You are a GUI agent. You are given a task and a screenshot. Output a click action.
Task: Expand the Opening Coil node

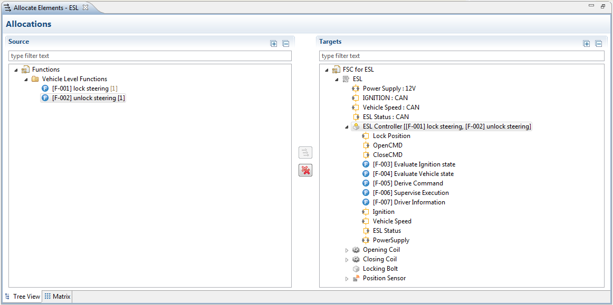347,250
